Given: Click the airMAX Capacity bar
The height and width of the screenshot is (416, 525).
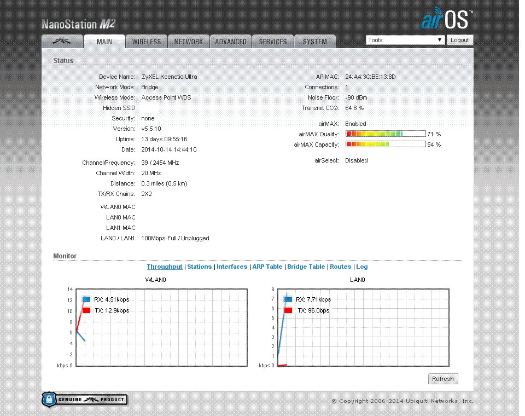Looking at the screenshot, I should (386, 144).
